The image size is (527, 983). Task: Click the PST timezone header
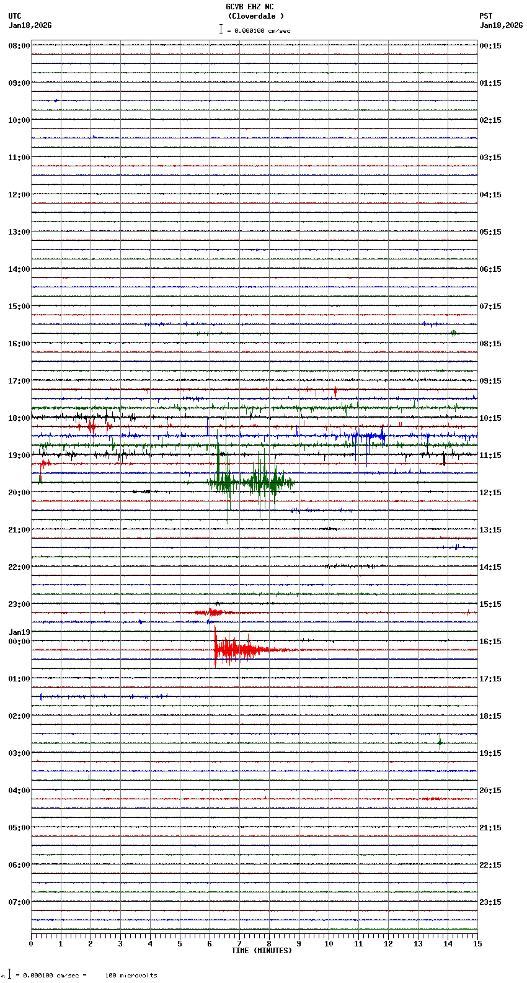[485, 16]
